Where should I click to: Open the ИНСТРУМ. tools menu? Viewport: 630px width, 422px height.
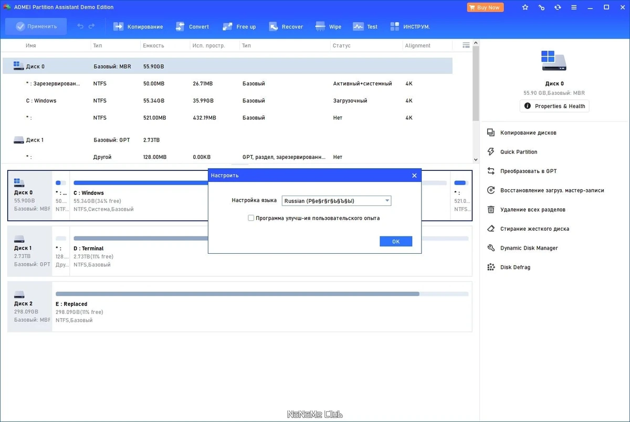coord(409,27)
